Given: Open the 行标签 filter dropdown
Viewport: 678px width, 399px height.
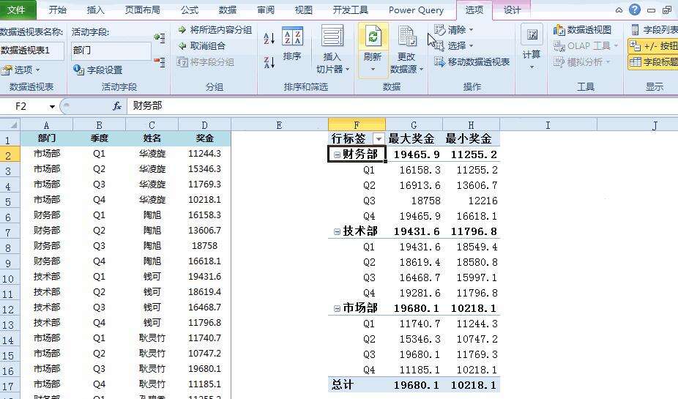Looking at the screenshot, I should click(x=379, y=139).
